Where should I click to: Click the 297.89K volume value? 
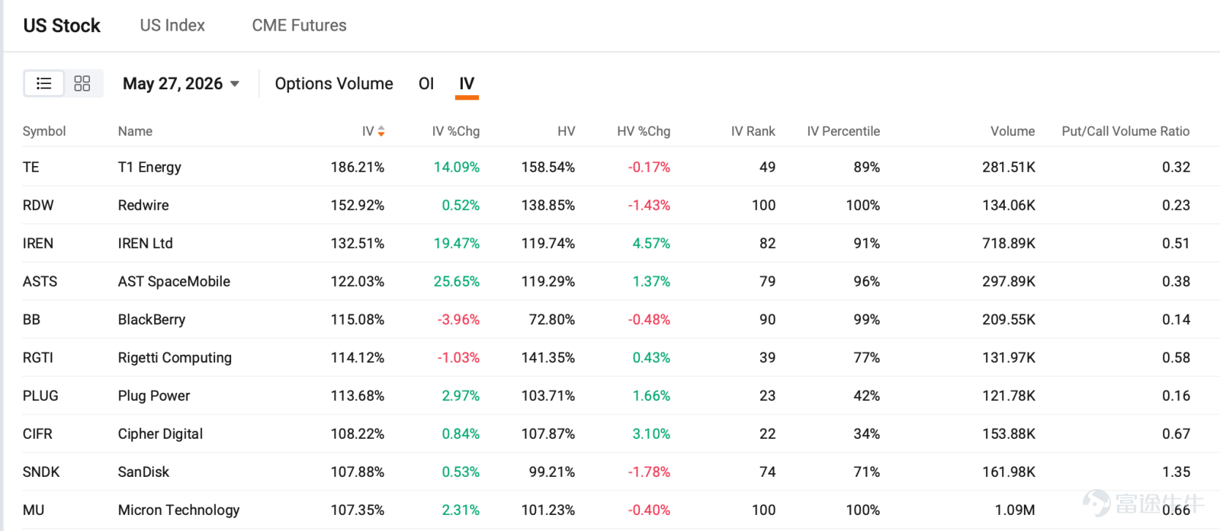point(1009,281)
